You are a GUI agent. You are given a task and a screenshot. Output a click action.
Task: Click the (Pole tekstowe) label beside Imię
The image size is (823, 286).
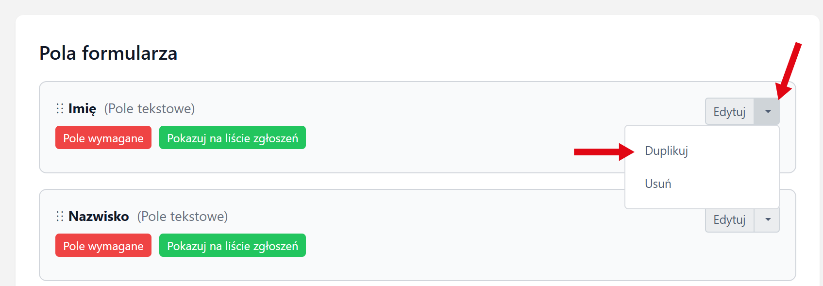tap(150, 109)
